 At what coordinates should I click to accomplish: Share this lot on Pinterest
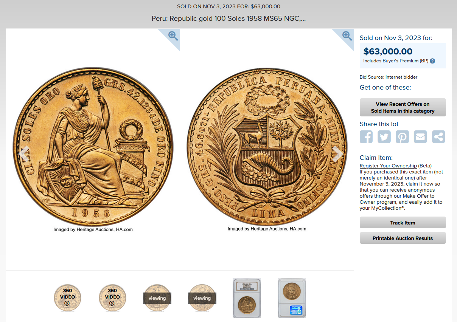pos(402,137)
